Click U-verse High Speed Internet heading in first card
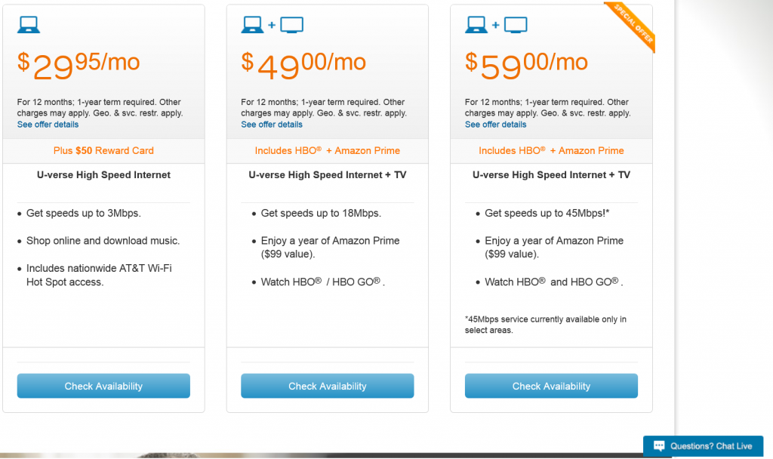 [x=103, y=175]
